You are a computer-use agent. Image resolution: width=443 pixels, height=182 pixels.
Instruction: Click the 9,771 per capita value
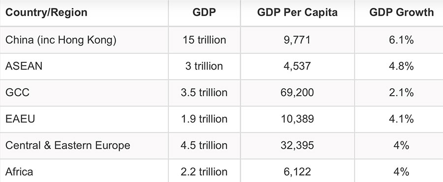tap(297, 40)
